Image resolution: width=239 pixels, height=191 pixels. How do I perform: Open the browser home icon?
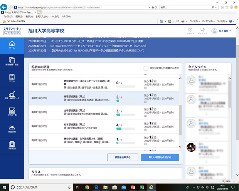coord(222,7)
